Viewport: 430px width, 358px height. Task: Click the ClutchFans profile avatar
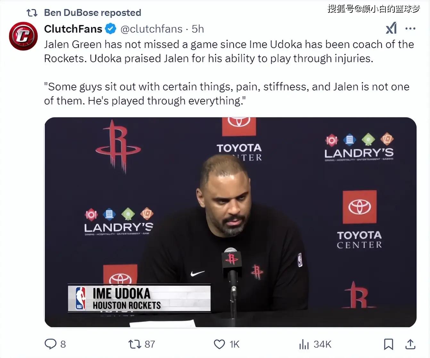coord(23,36)
